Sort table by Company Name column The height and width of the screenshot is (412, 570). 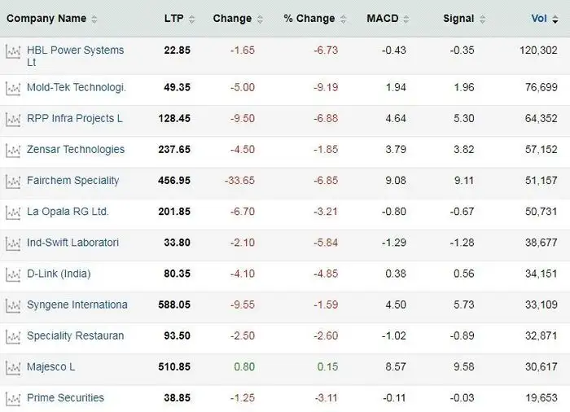pyautogui.click(x=46, y=18)
